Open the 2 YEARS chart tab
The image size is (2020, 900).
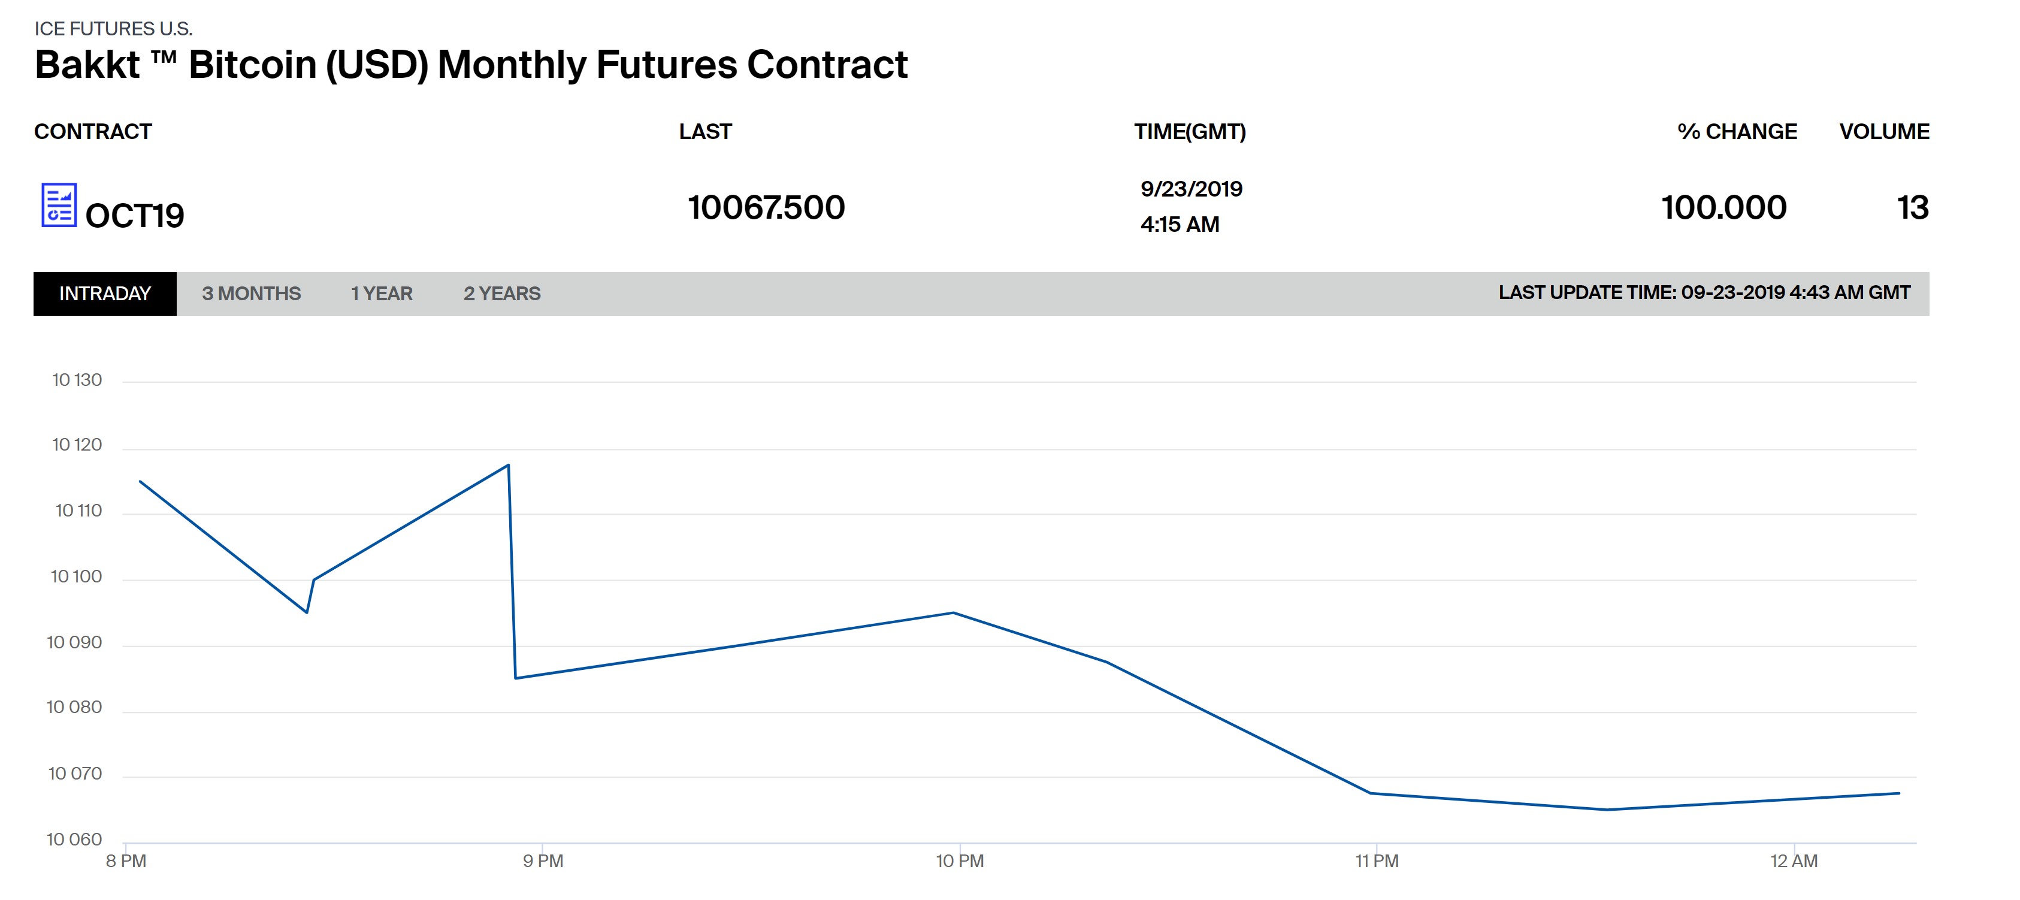pyautogui.click(x=502, y=294)
